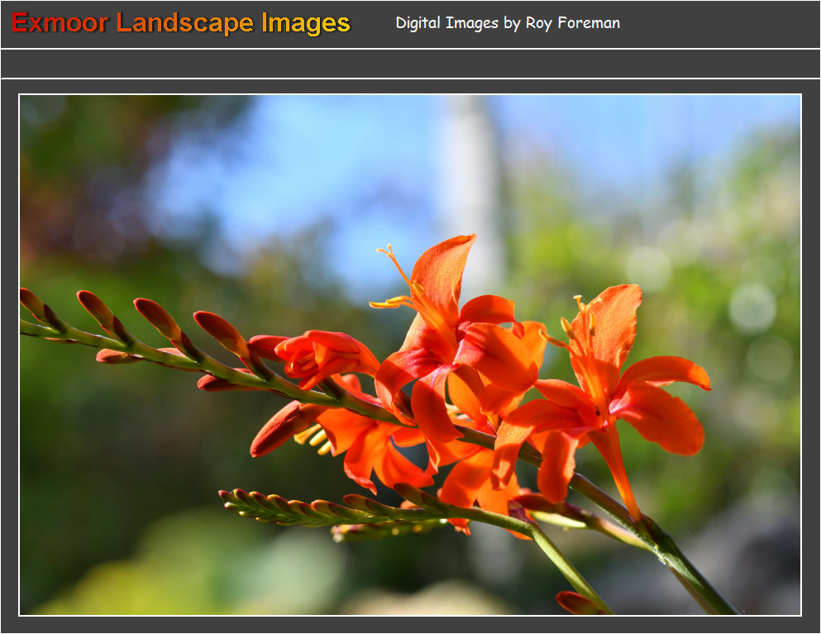Click the empty navigation bar below the header
This screenshot has height=634, width=821.
coord(410,64)
